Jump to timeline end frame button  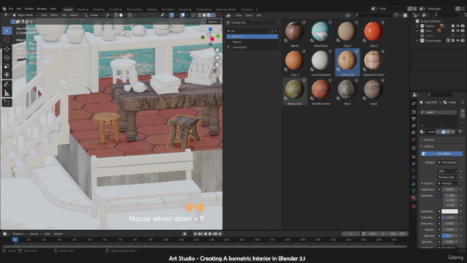coord(220,234)
